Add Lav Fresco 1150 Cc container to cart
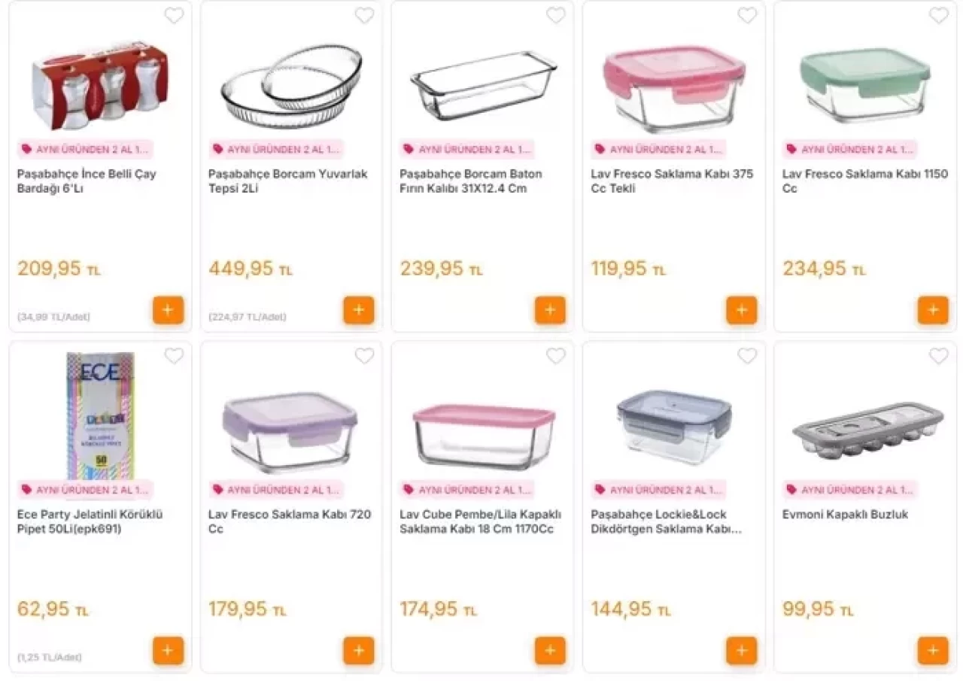The width and height of the screenshot is (963, 681). (x=932, y=310)
